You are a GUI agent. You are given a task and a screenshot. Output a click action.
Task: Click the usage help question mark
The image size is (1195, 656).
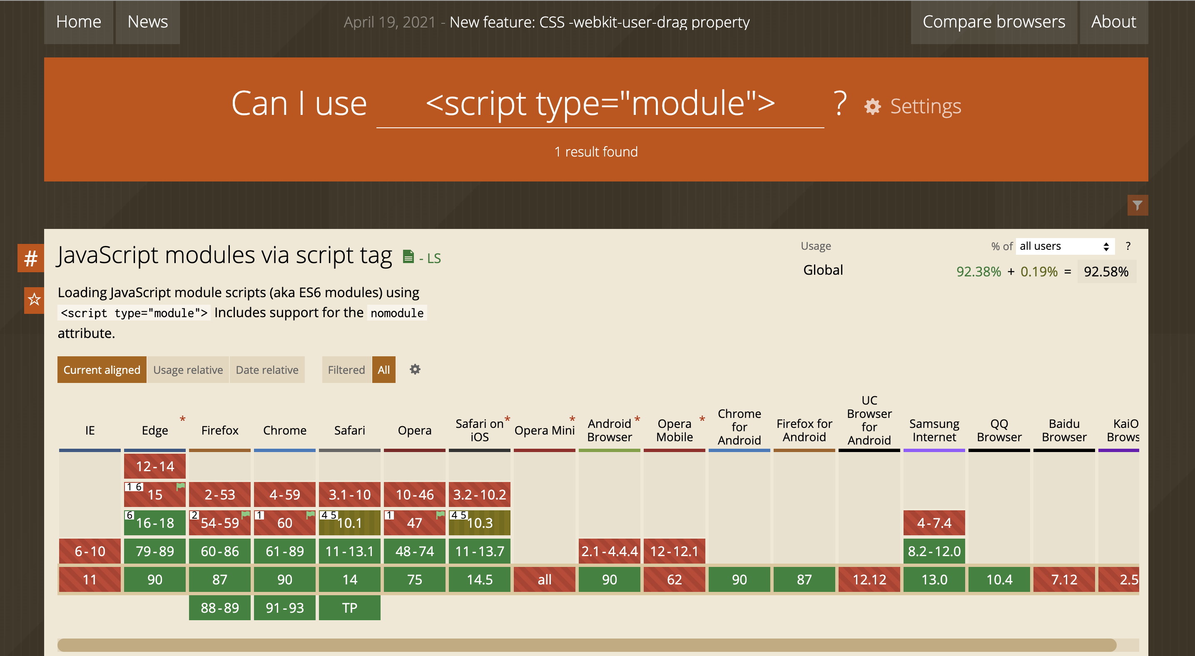pos(1128,246)
